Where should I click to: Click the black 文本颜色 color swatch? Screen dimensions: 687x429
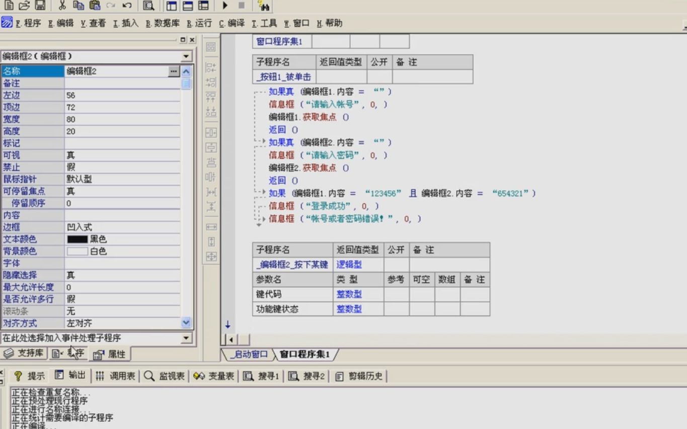[78, 239]
